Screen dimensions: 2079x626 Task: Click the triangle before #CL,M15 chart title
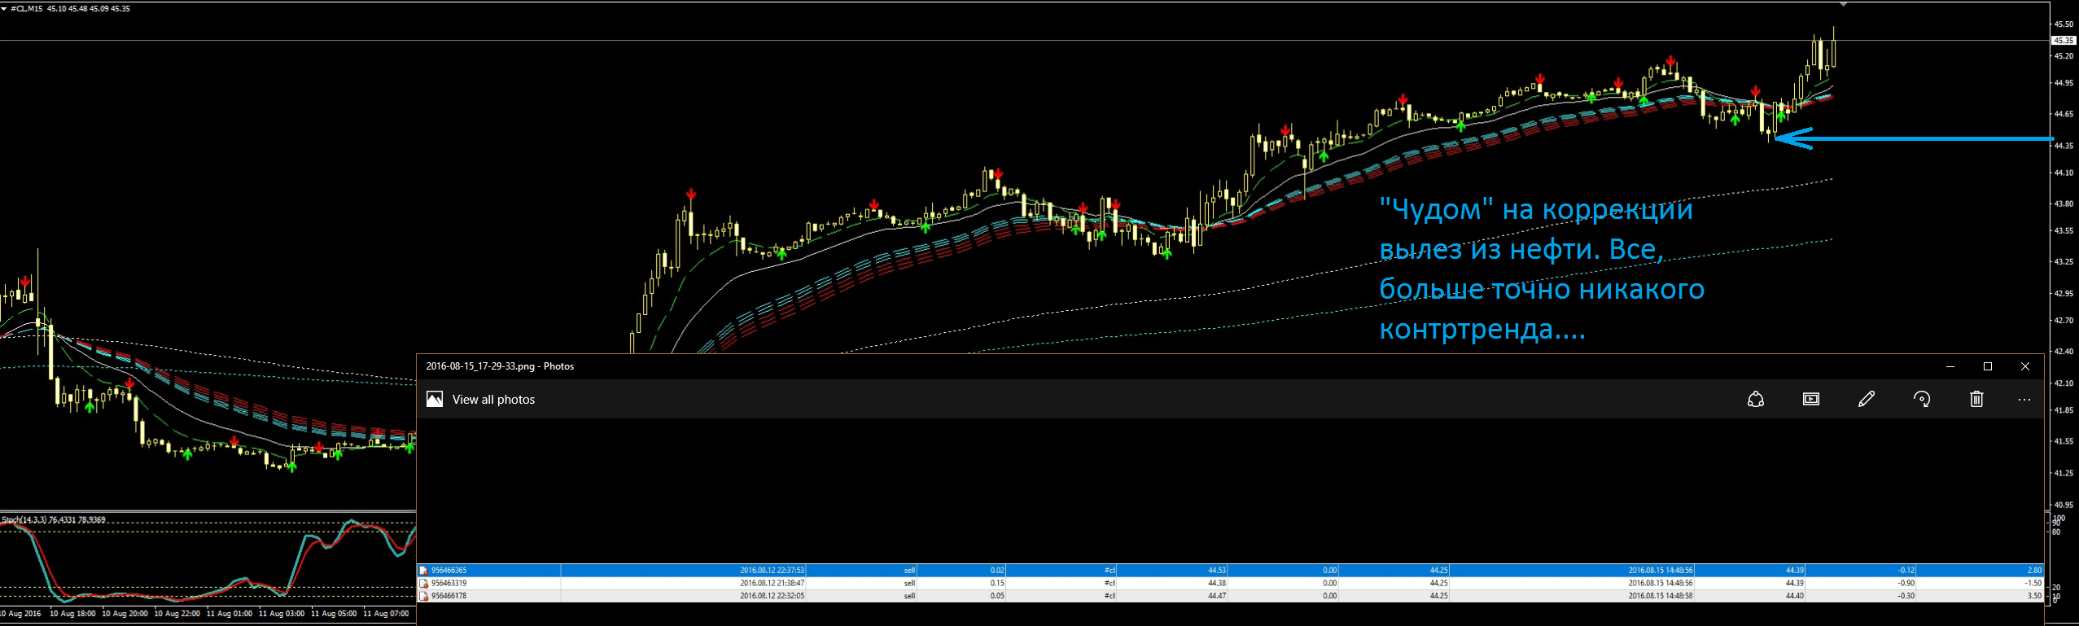click(5, 8)
